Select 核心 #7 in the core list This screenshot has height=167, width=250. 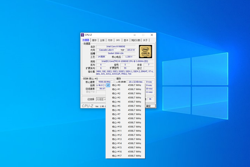tap(125, 114)
